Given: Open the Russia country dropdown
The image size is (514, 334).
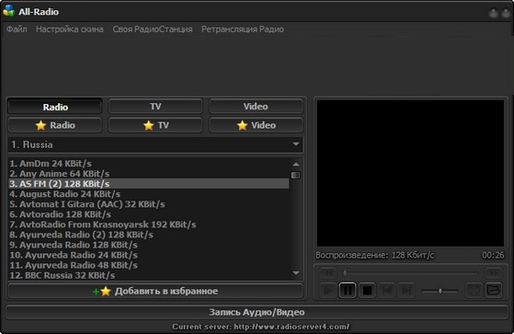Looking at the screenshot, I should tap(155, 144).
